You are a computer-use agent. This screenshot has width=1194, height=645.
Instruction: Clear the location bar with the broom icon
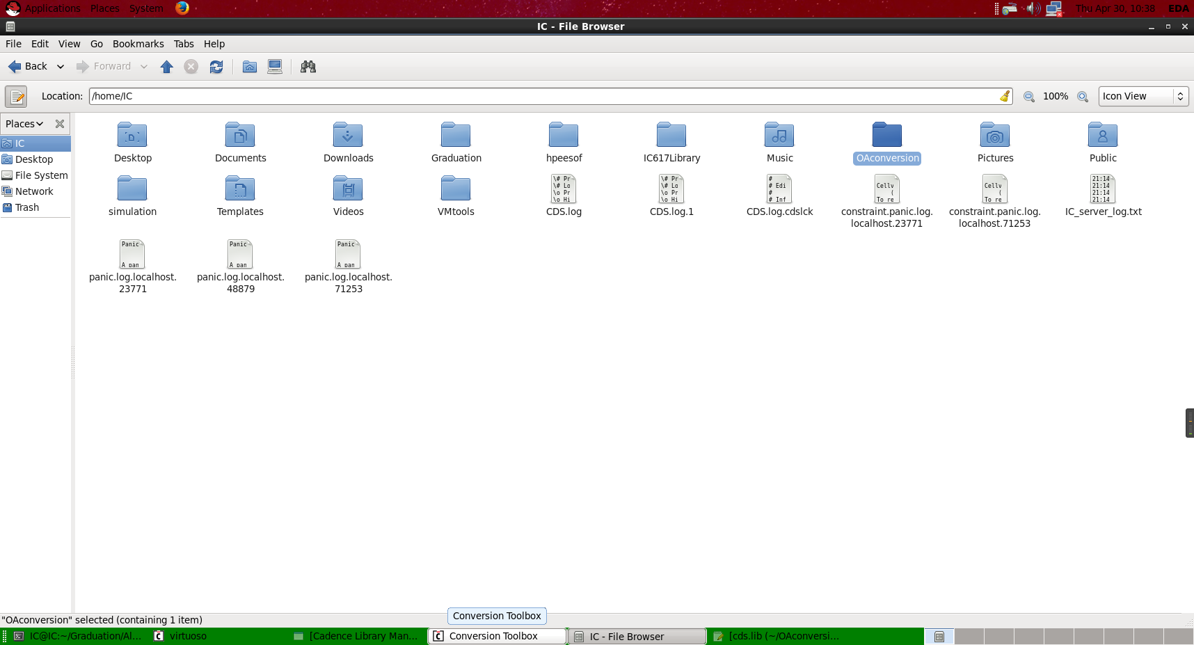coord(1004,96)
